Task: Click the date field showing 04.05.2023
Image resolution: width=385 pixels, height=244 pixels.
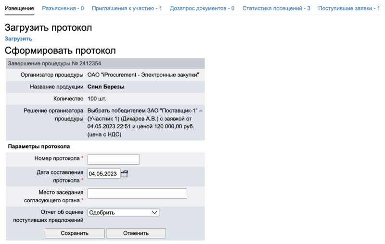Action: pyautogui.click(x=103, y=174)
